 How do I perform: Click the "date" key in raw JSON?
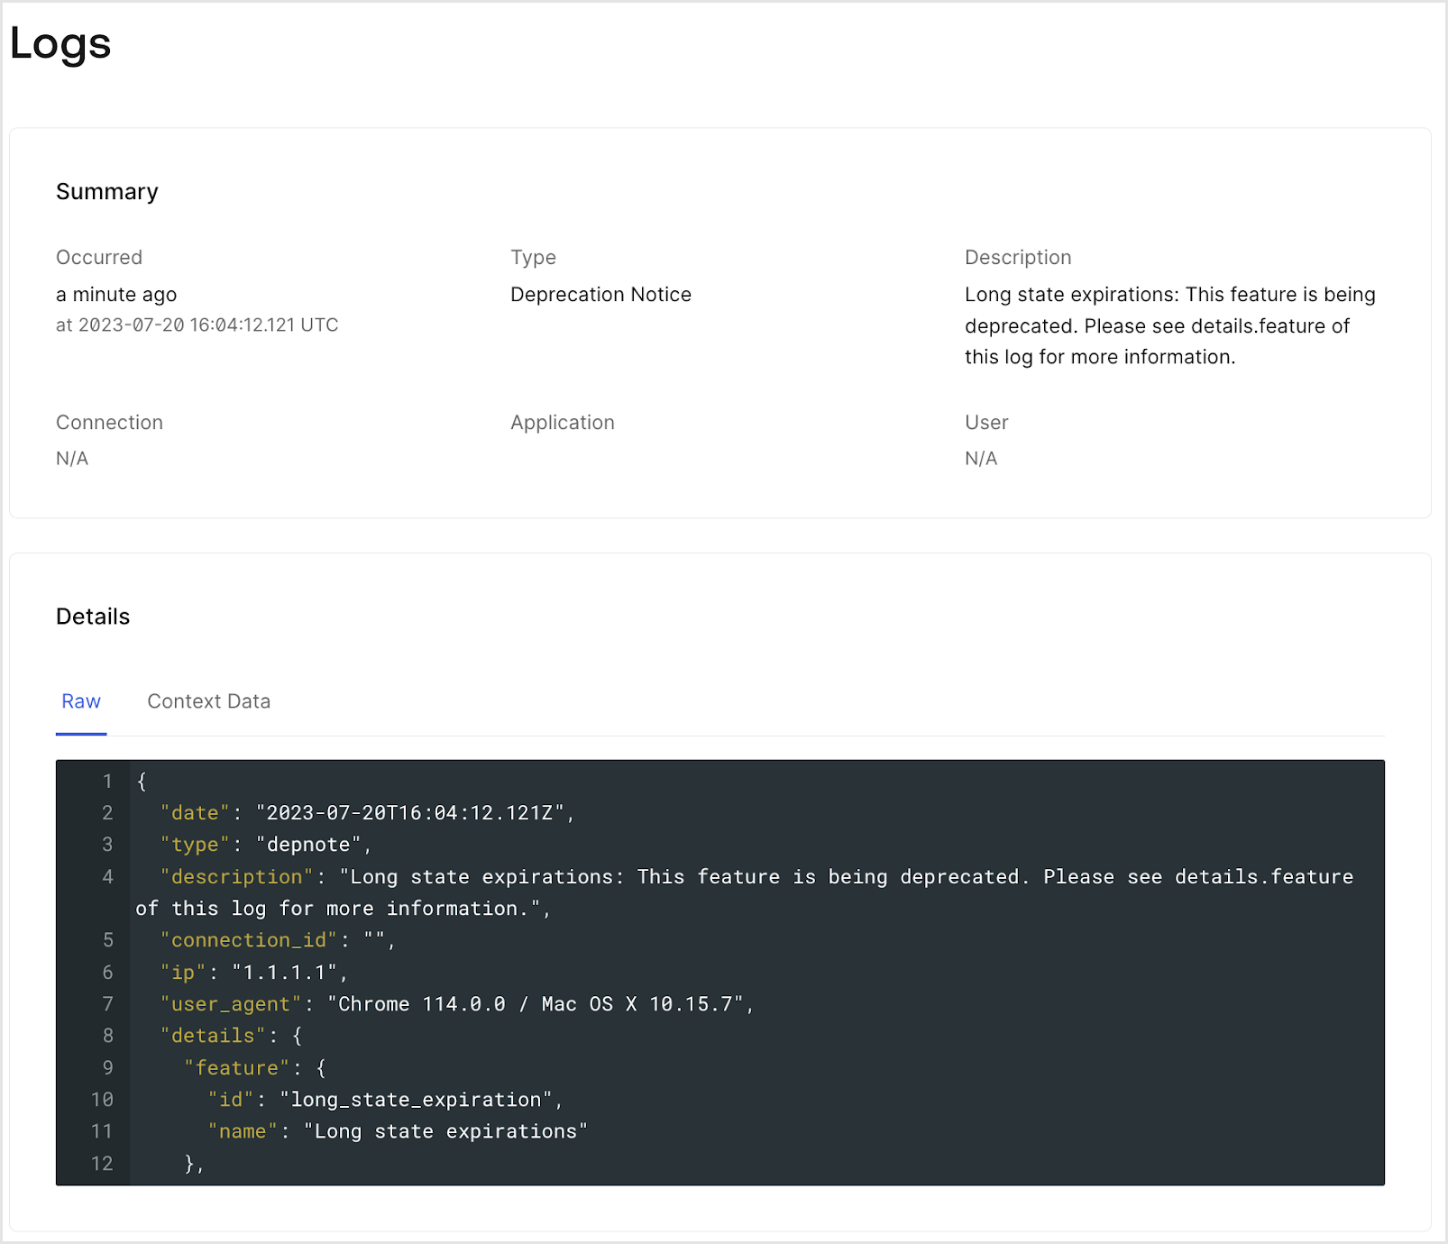[x=195, y=813]
